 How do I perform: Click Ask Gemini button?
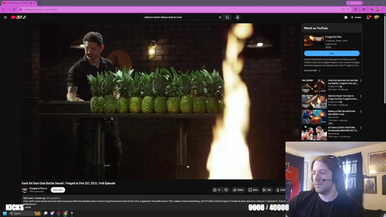354,3
